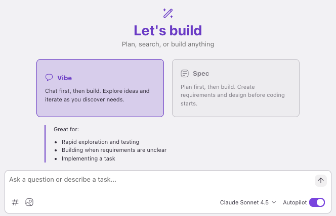This screenshot has width=336, height=216.
Task: Click the 'Let's build' heading
Action: point(168,30)
